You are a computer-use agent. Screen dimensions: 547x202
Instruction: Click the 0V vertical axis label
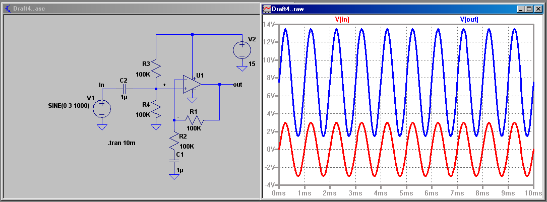[271, 150]
